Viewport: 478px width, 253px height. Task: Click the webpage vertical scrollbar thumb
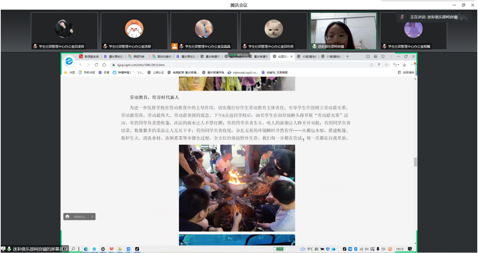415,162
